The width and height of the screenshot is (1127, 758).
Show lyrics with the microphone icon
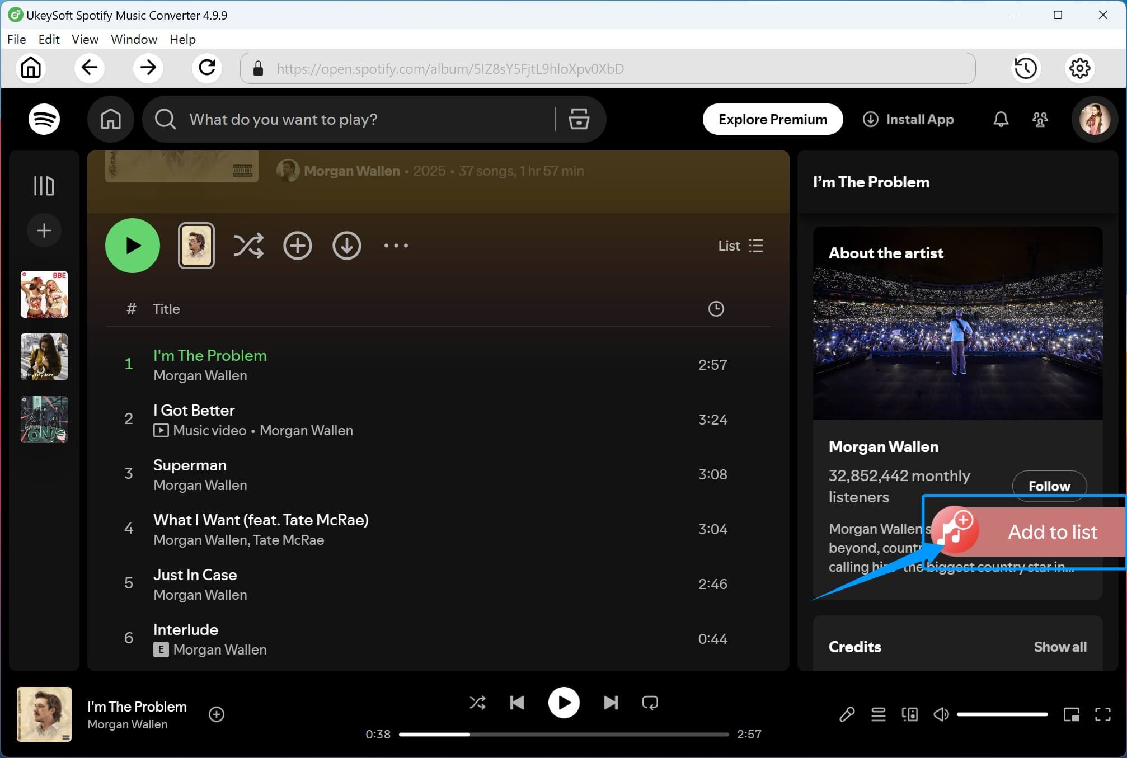click(847, 714)
